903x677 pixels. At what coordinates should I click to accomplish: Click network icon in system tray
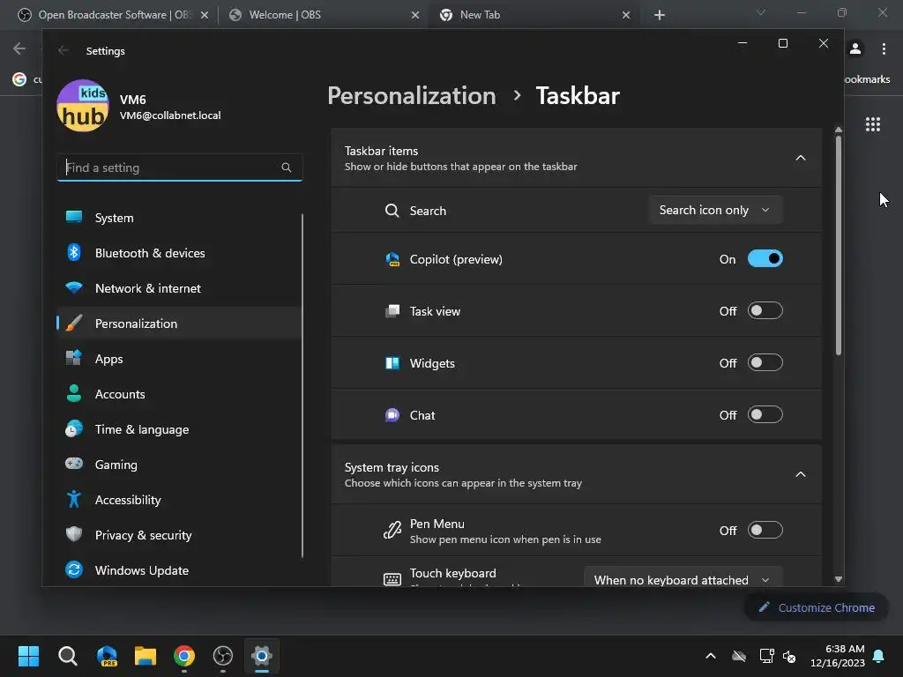(x=766, y=656)
